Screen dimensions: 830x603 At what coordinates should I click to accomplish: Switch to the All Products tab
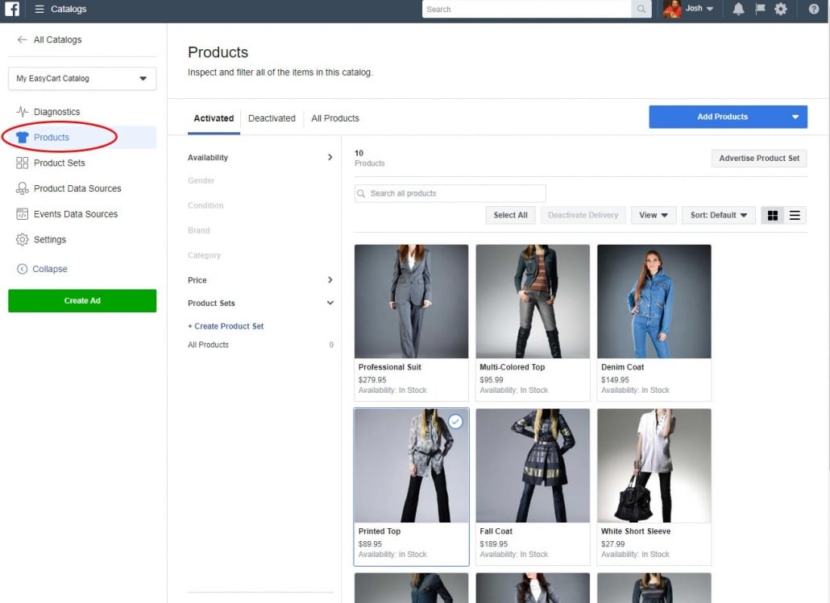click(x=335, y=118)
